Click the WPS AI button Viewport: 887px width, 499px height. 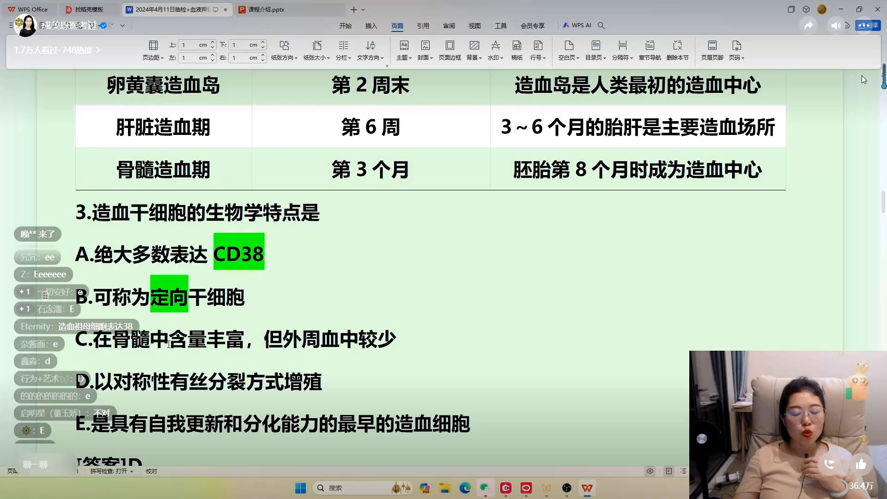(577, 25)
